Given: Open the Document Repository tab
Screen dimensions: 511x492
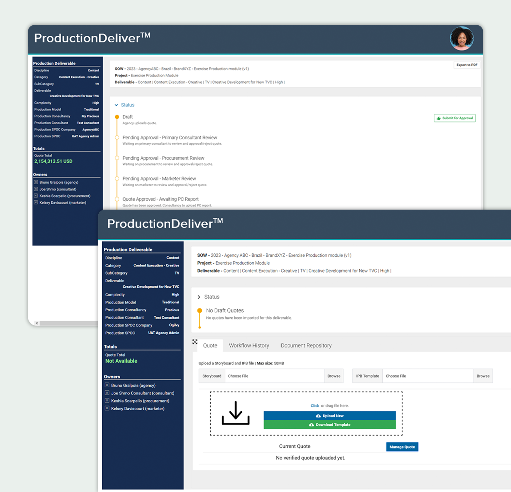Looking at the screenshot, I should (x=306, y=345).
